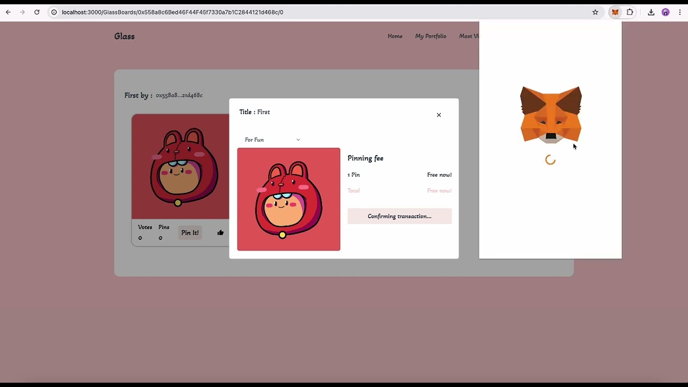Open the browser extensions puzzle icon

pyautogui.click(x=630, y=12)
